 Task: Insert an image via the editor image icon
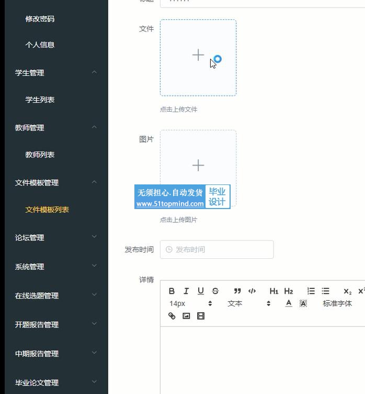click(x=186, y=316)
